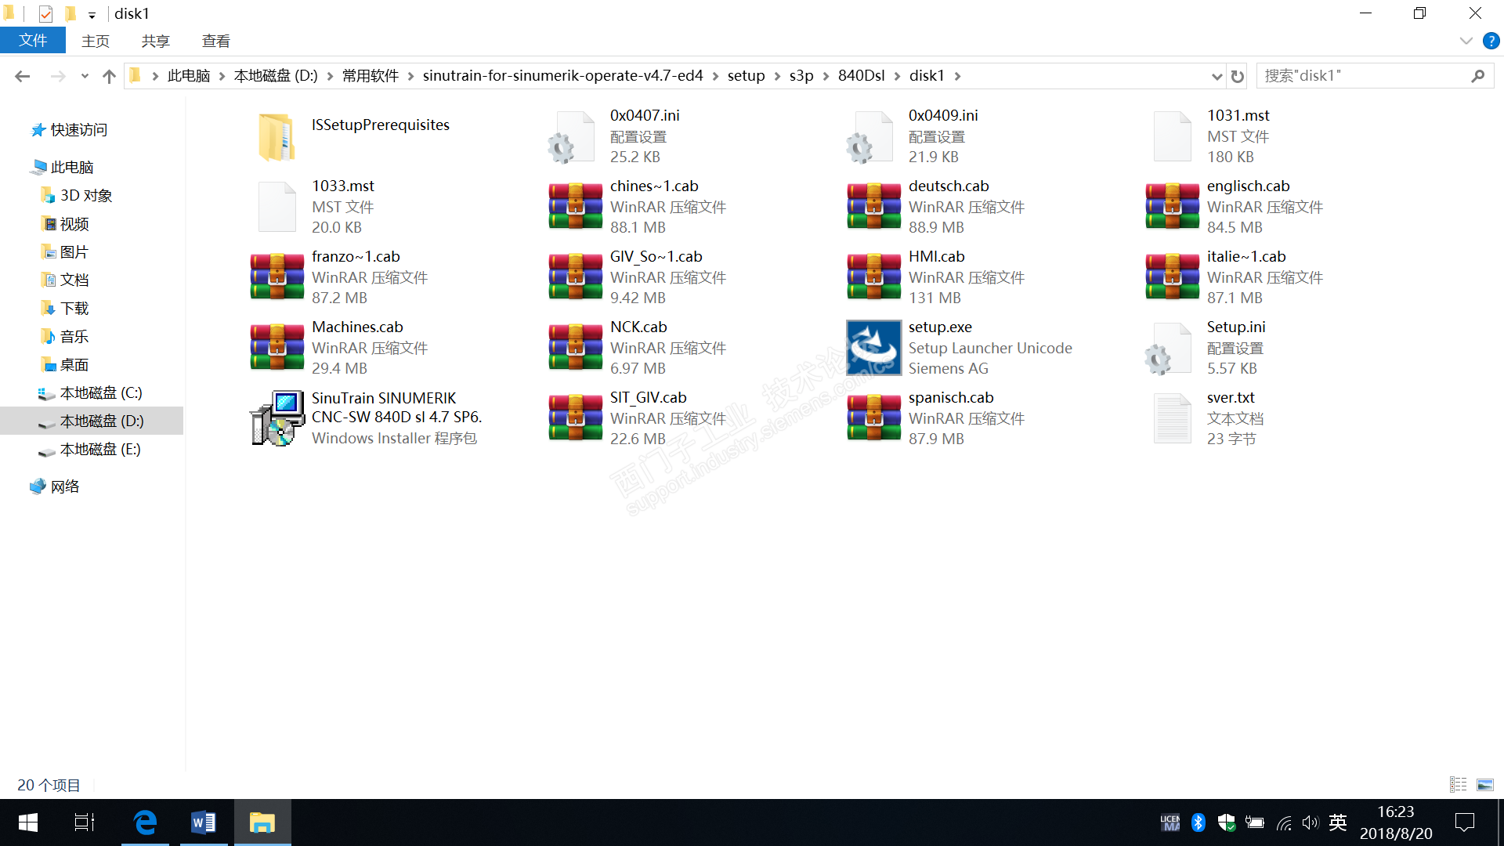
Task: Open the address bar history dropdown
Action: 1217,76
